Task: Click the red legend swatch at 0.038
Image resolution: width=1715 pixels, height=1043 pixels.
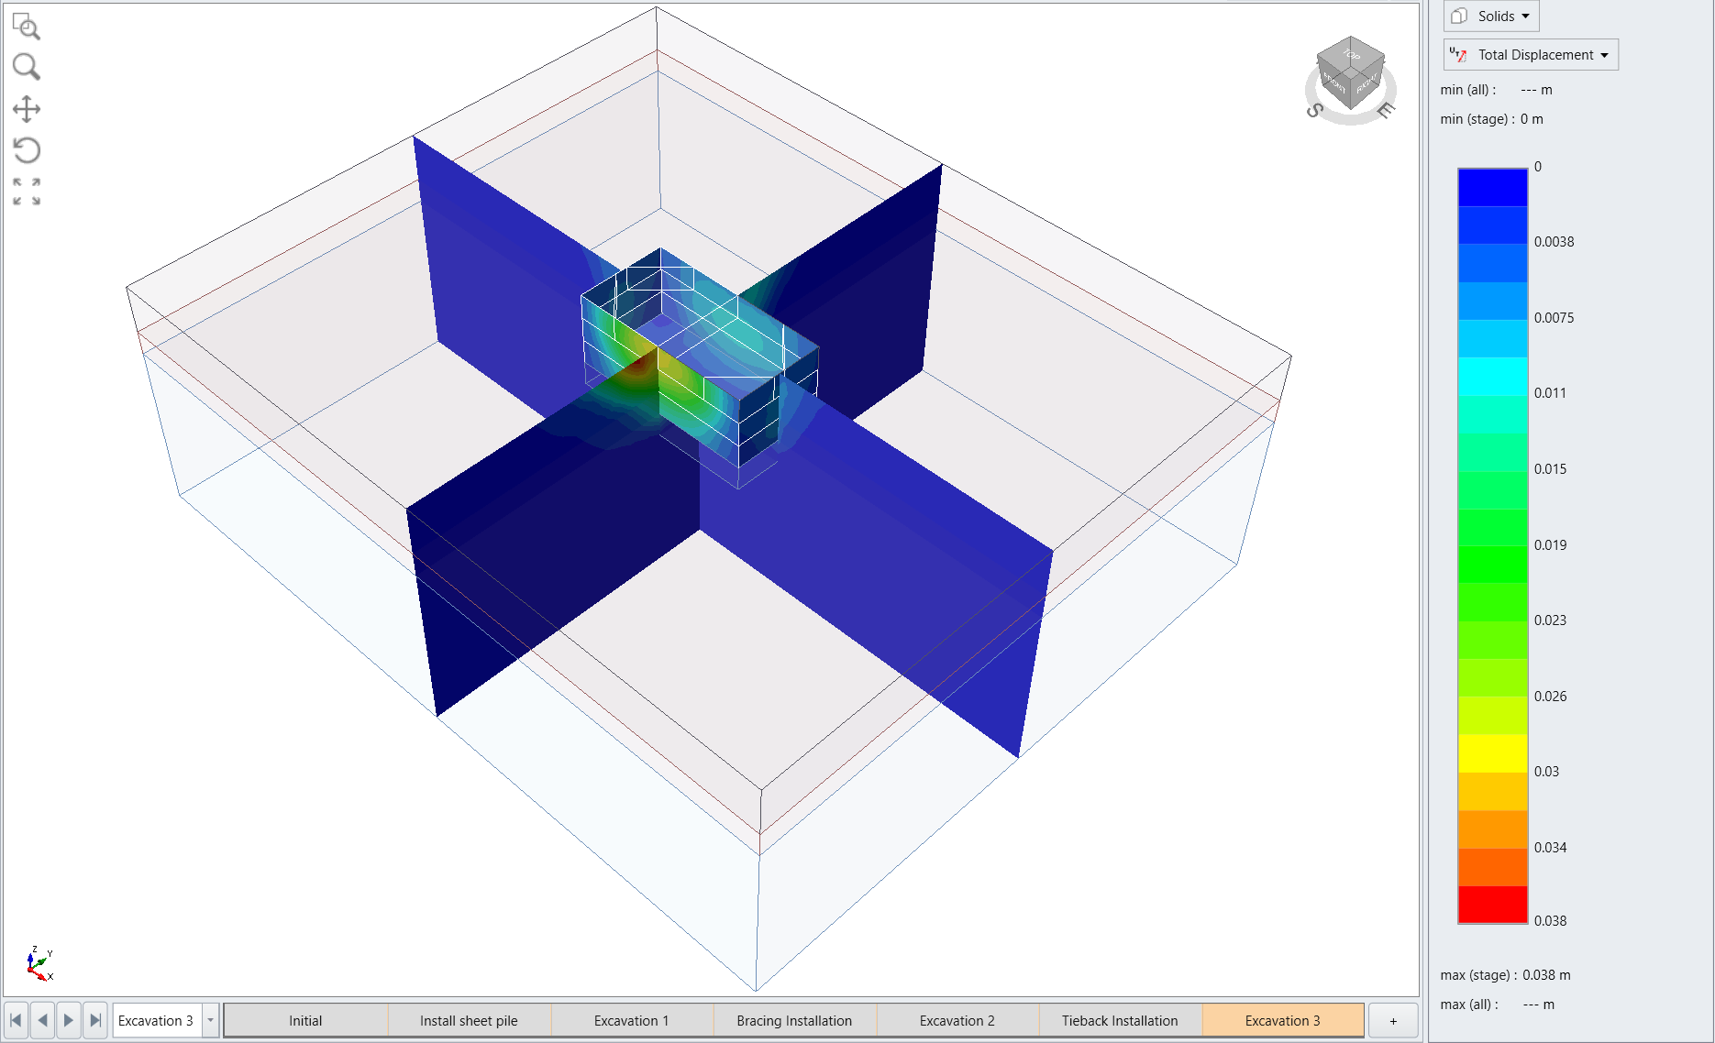Action: coord(1492,905)
